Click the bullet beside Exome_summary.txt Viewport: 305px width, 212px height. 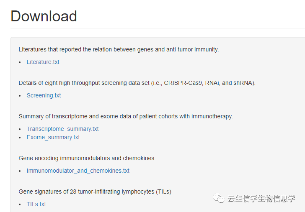click(x=20, y=138)
